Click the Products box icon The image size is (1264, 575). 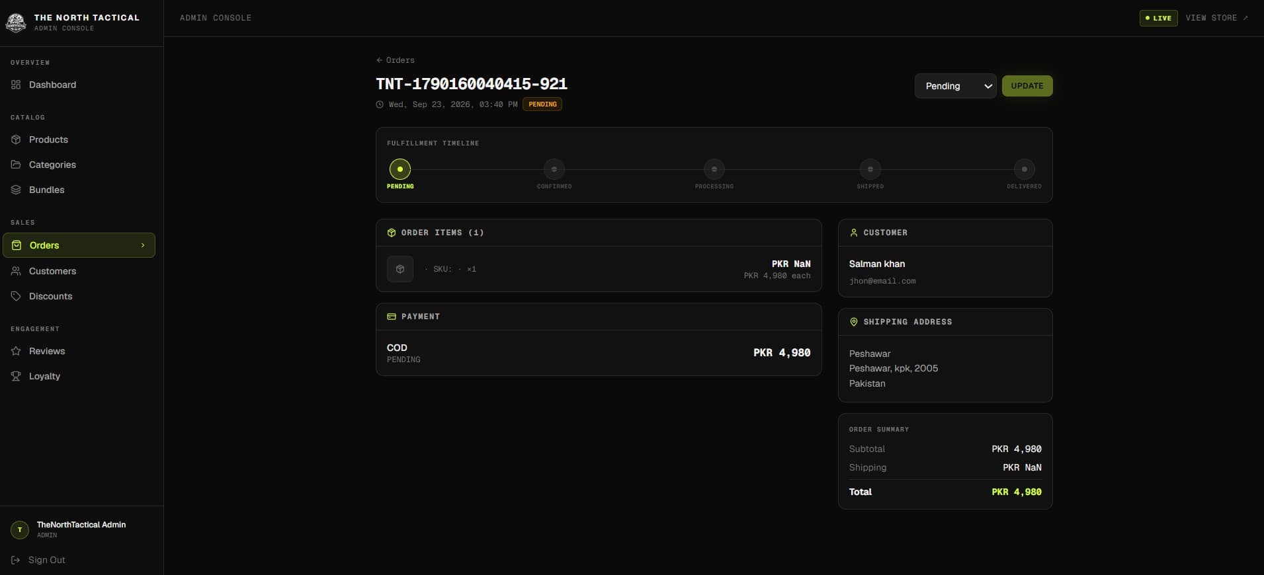pos(16,139)
